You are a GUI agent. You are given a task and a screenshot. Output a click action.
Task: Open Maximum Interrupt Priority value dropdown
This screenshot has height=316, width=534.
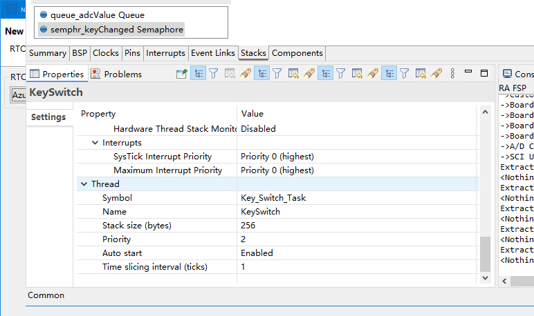358,170
